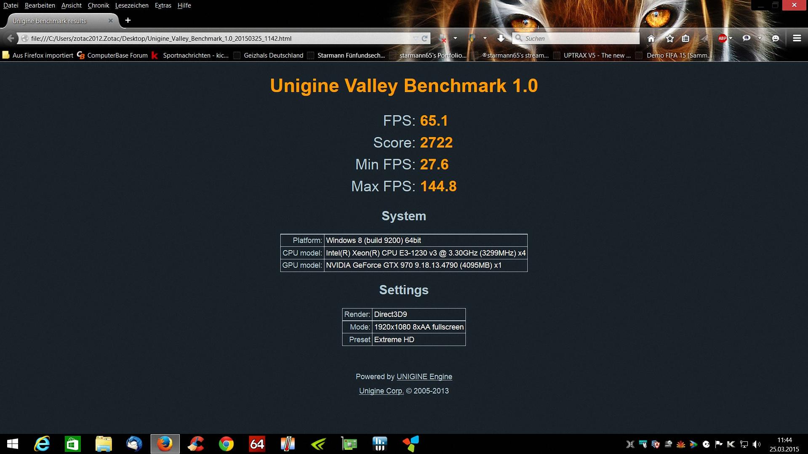Open Google Chrome from the taskbar
This screenshot has height=454, width=808.
pos(226,444)
